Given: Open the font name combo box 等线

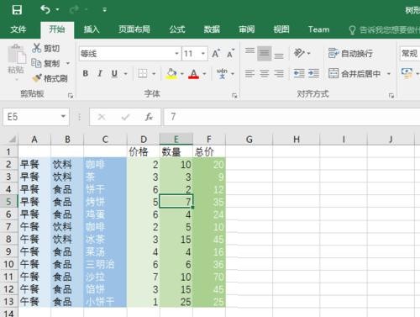Looking at the screenshot, I should [129, 53].
